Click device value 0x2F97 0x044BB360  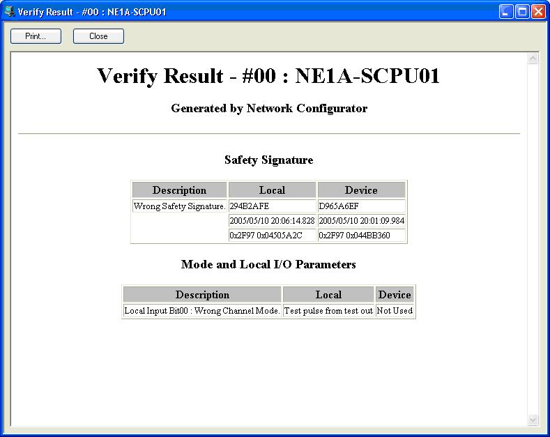[361, 236]
